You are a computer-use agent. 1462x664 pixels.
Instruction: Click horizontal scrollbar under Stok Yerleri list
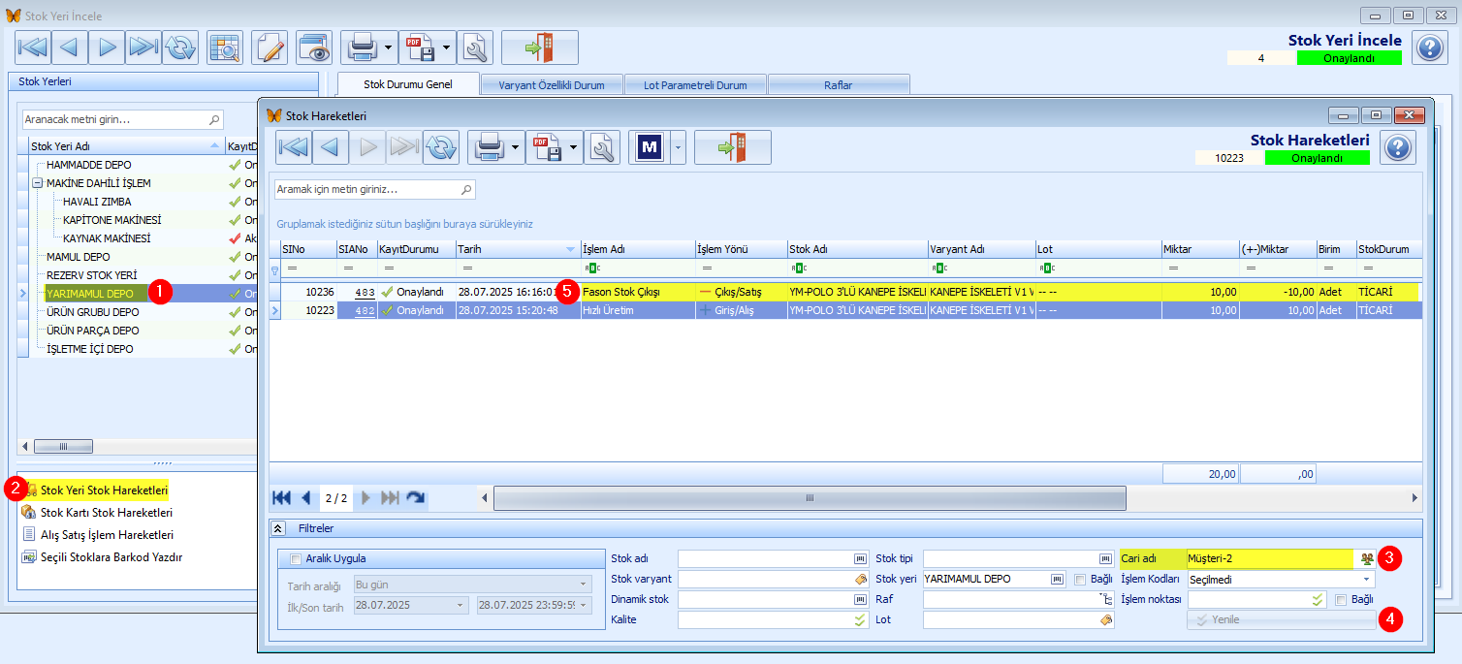click(63, 447)
